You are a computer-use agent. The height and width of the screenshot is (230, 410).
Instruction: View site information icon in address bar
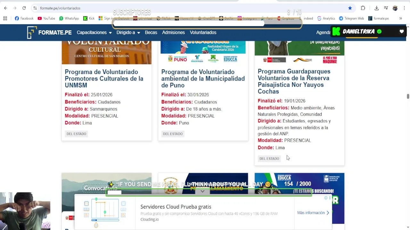pos(35,8)
